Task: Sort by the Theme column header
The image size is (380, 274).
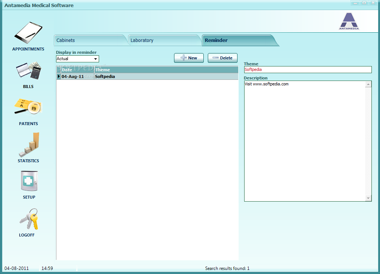Action: coord(166,70)
